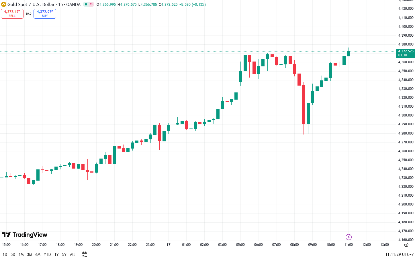415x257 pixels.
Task: Select the 1D time range
Action: (5, 254)
